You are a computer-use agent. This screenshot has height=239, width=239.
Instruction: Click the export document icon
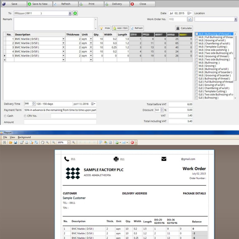pos(117,142)
